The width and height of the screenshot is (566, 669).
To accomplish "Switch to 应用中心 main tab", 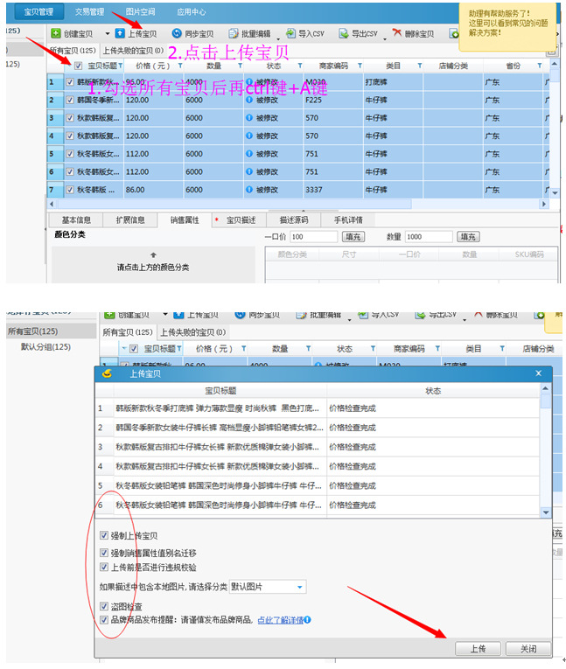I will [192, 11].
